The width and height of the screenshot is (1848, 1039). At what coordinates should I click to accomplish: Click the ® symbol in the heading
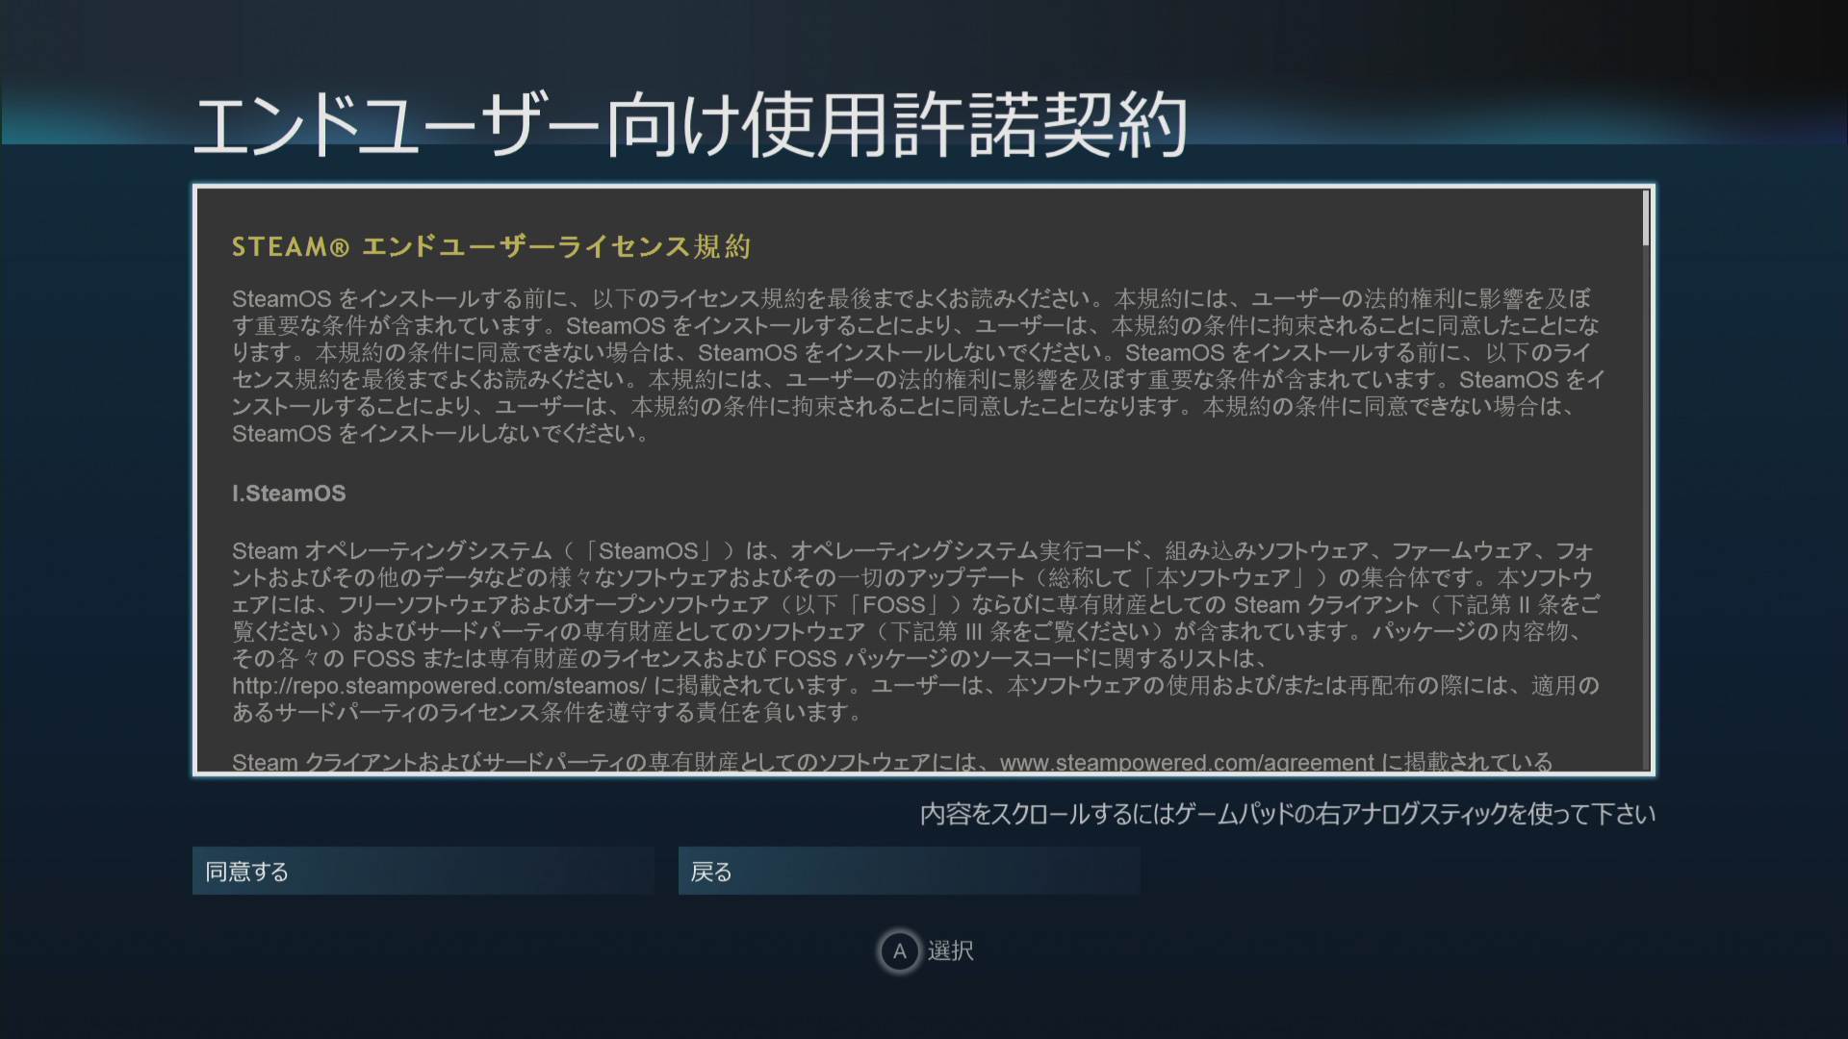(x=339, y=248)
